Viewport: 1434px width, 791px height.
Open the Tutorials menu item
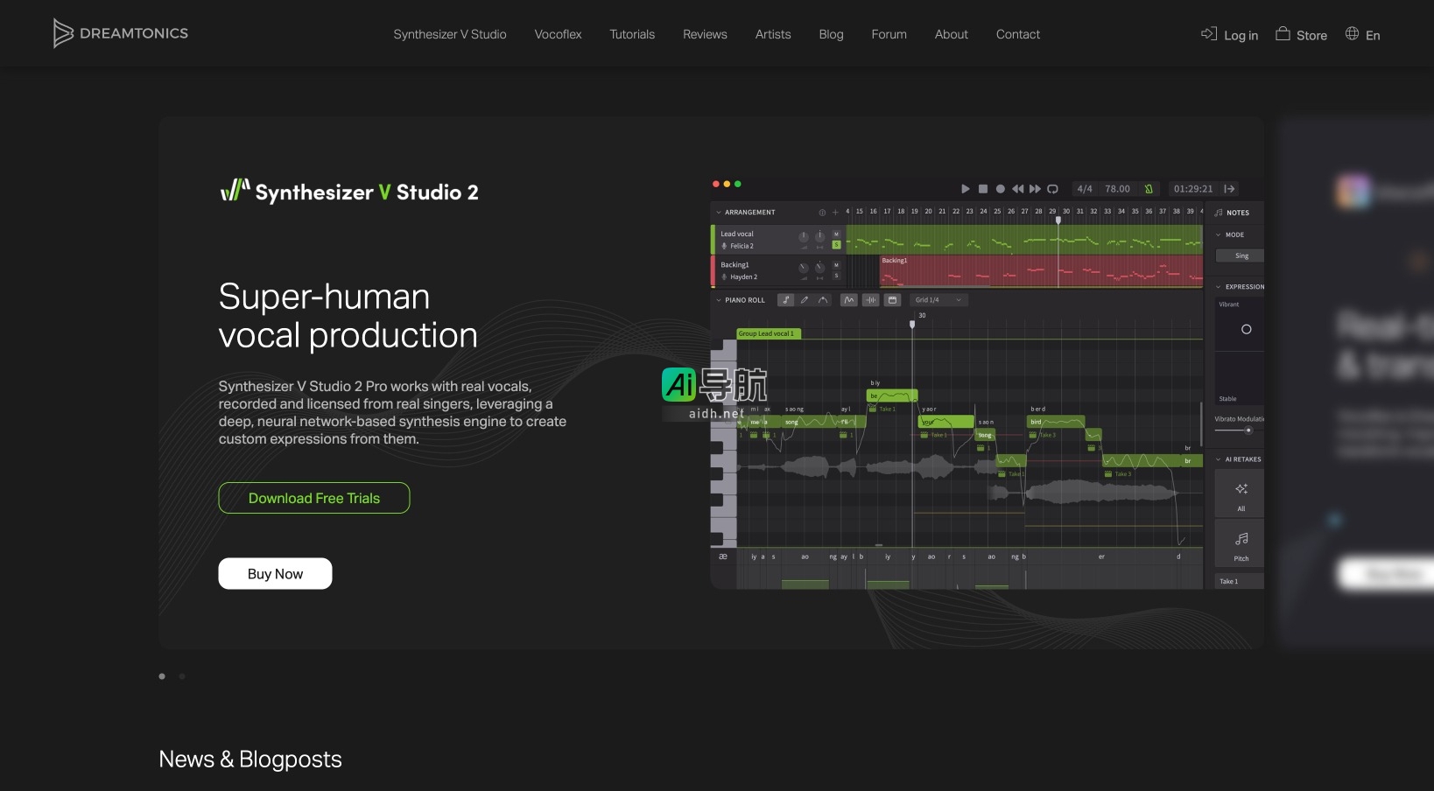pyautogui.click(x=632, y=34)
